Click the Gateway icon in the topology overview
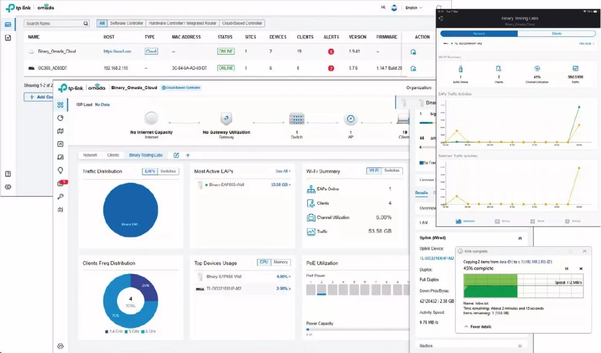The image size is (601, 353). [x=227, y=119]
